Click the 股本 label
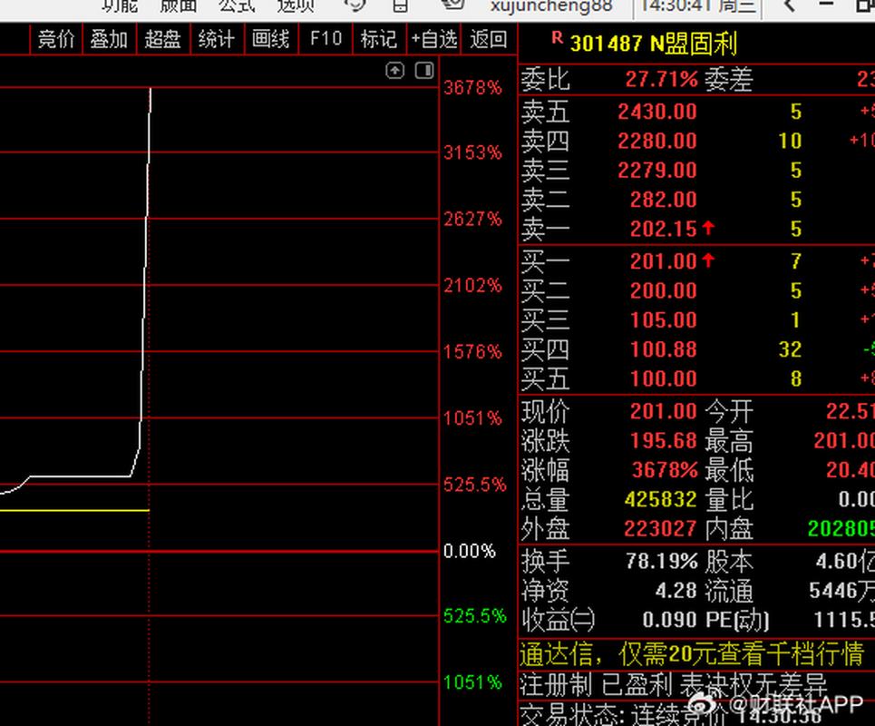 click(729, 561)
